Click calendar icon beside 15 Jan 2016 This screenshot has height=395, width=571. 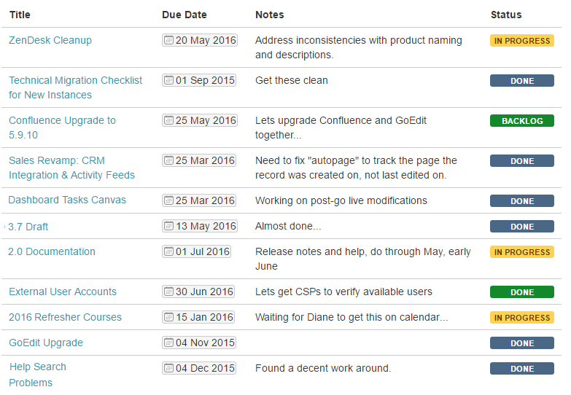[168, 317]
